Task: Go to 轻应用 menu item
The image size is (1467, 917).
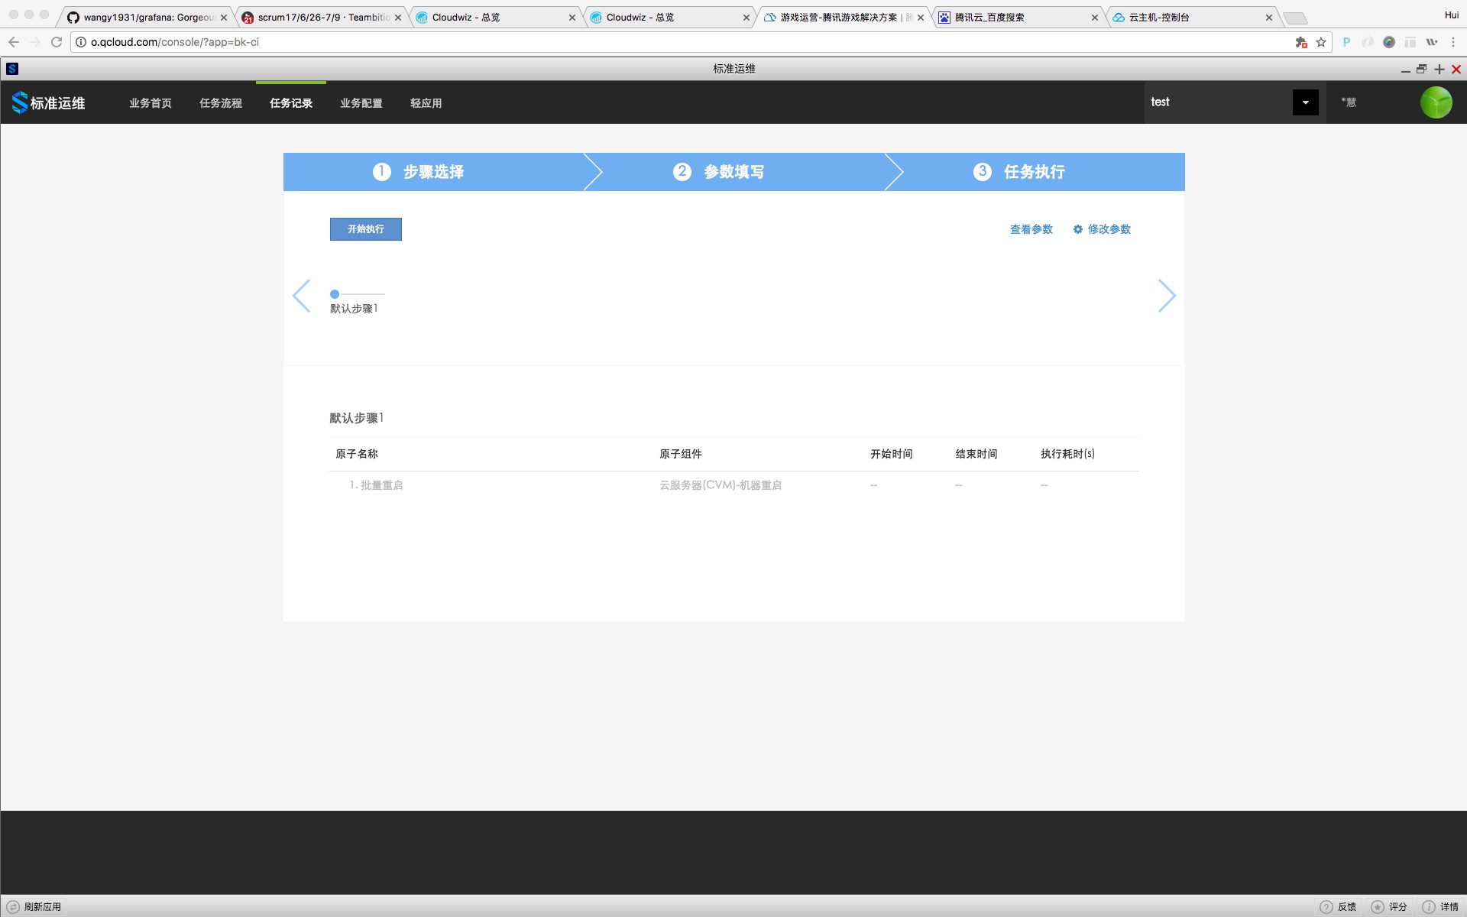Action: [426, 103]
